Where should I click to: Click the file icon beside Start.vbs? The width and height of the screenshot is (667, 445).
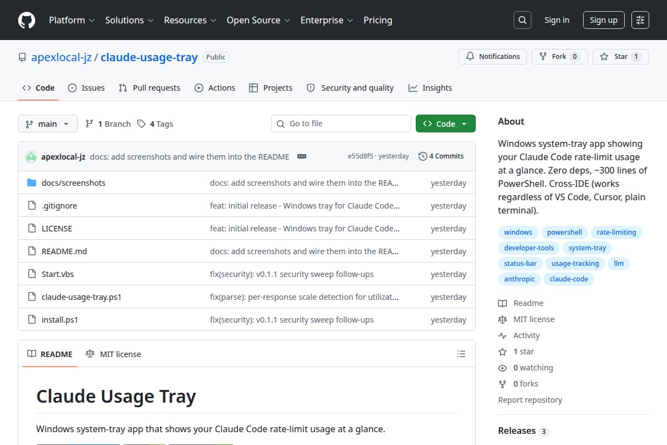(32, 274)
